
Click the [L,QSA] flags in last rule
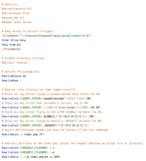(x=55, y=157)
